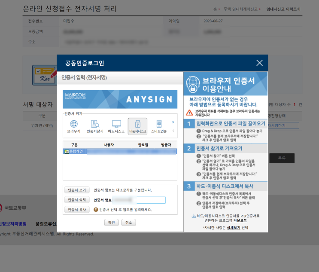The width and height of the screenshot is (319, 272).
Task: Cancel with the 취소 button
Action: 128,223
